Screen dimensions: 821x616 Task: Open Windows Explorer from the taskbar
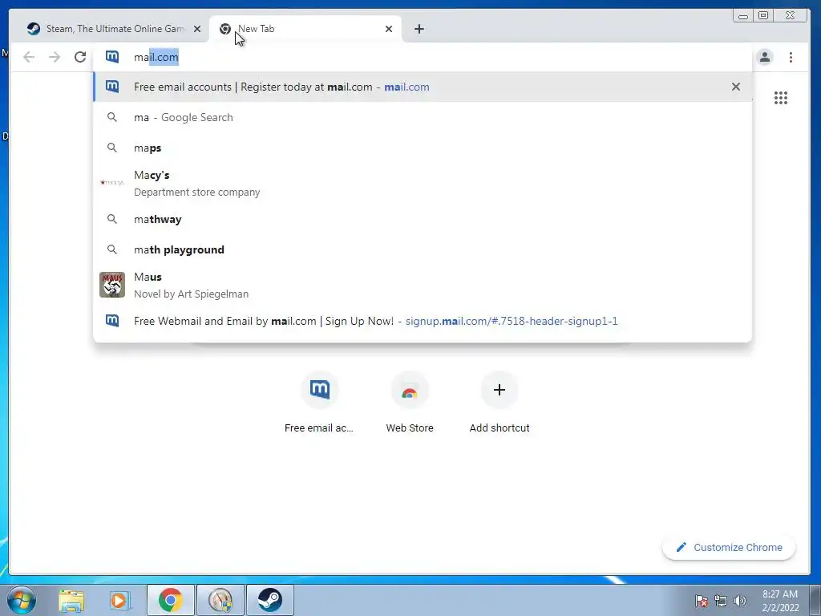(71, 600)
